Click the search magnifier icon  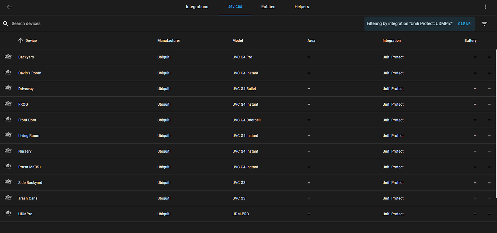[5, 23]
